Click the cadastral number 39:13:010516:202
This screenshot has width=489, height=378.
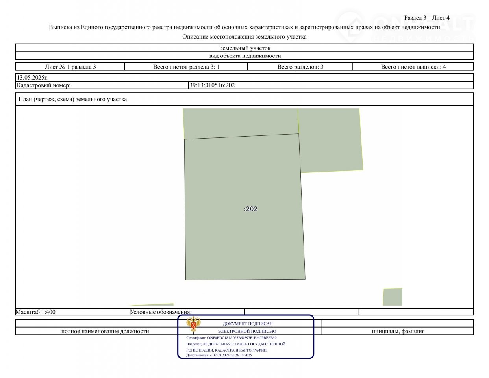212,85
